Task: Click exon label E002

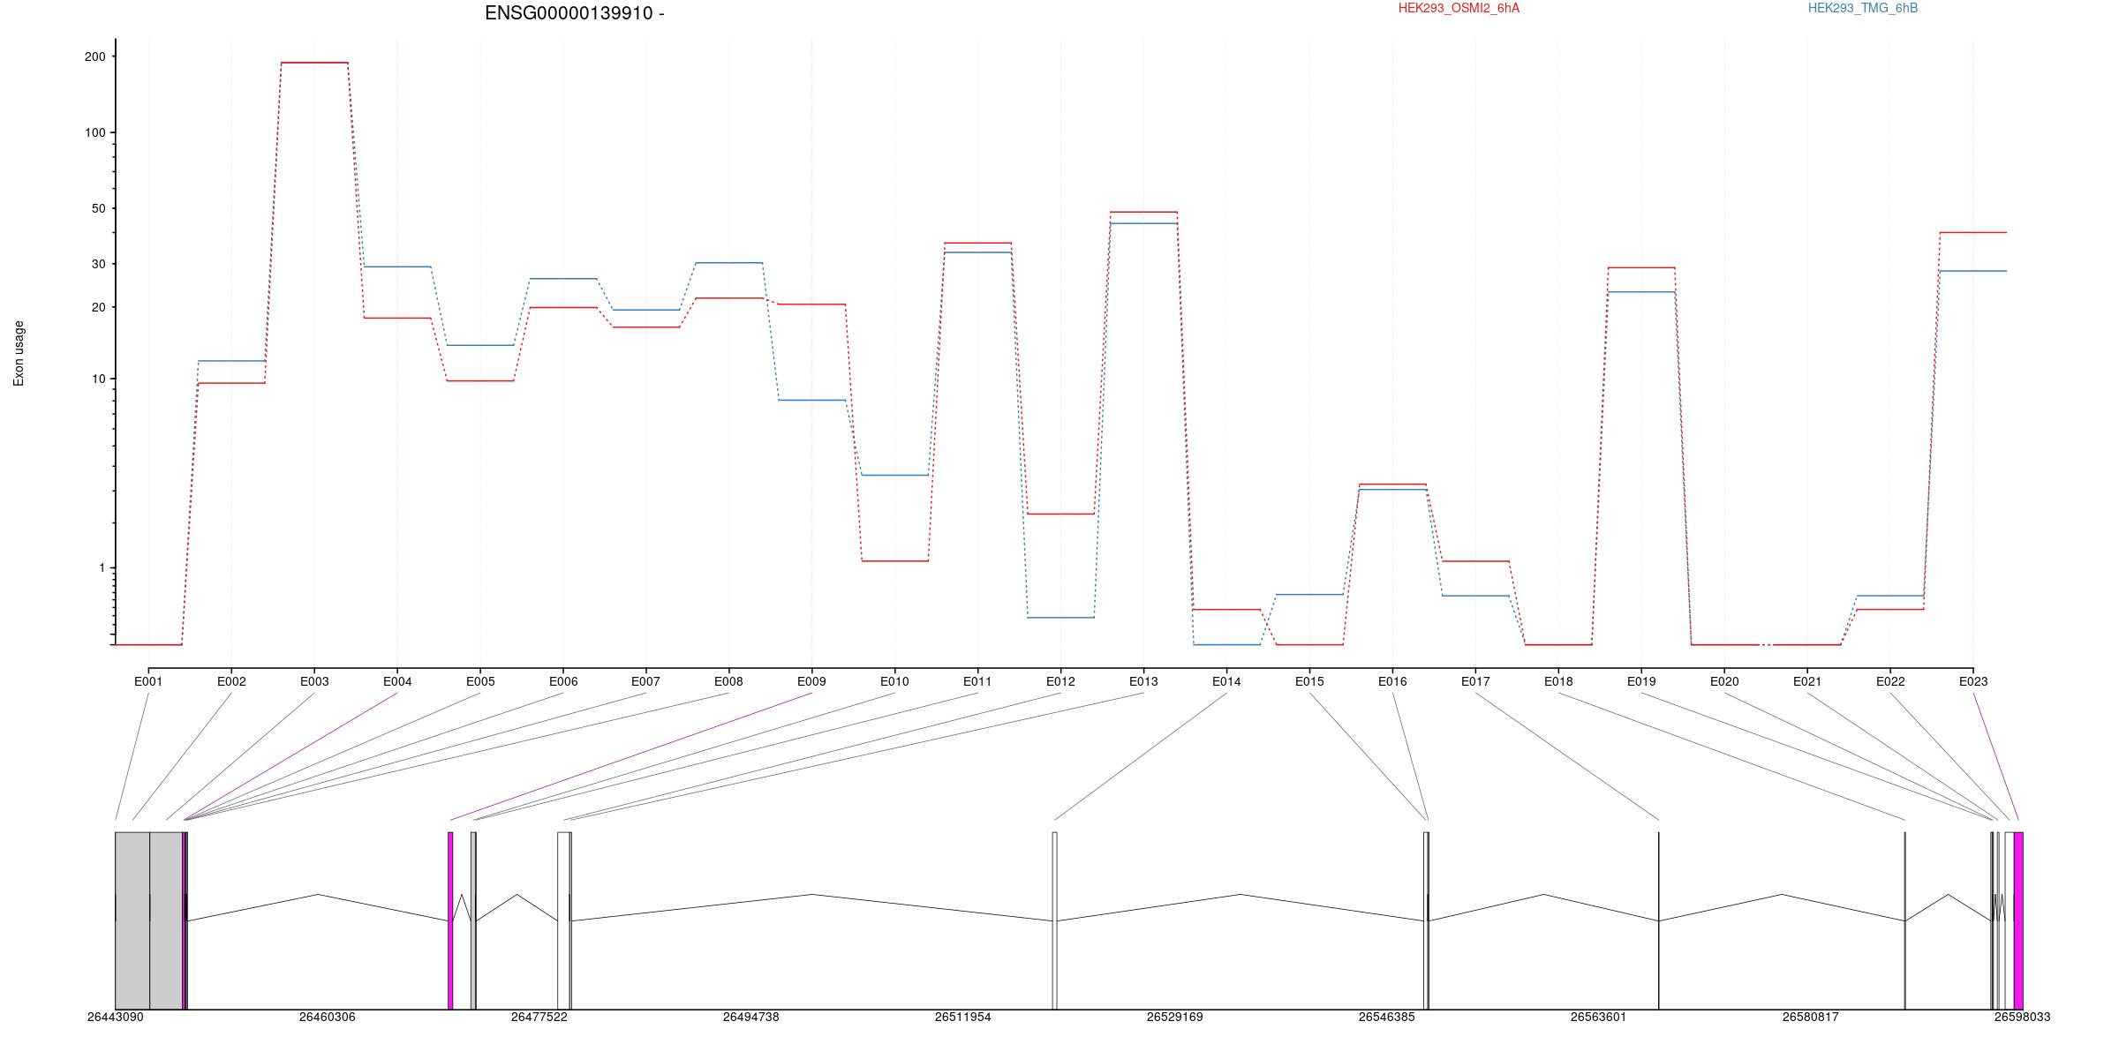Action: [231, 681]
